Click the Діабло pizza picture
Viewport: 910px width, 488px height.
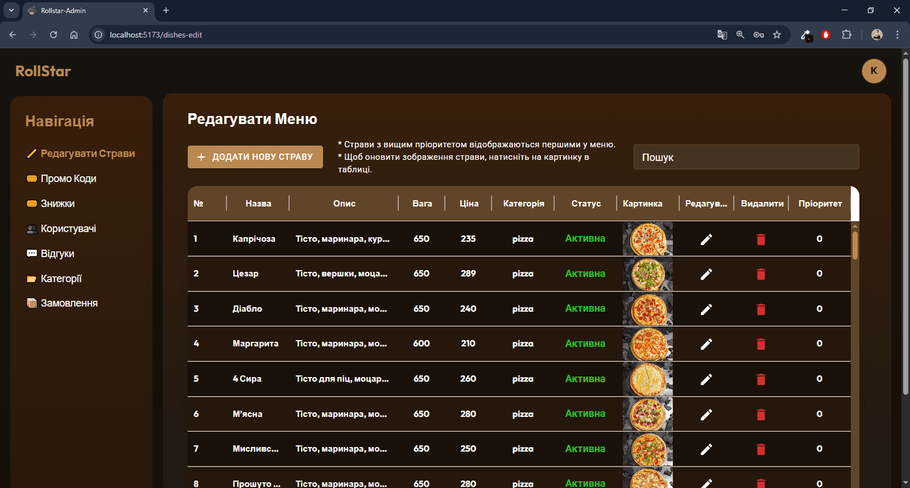tap(648, 309)
